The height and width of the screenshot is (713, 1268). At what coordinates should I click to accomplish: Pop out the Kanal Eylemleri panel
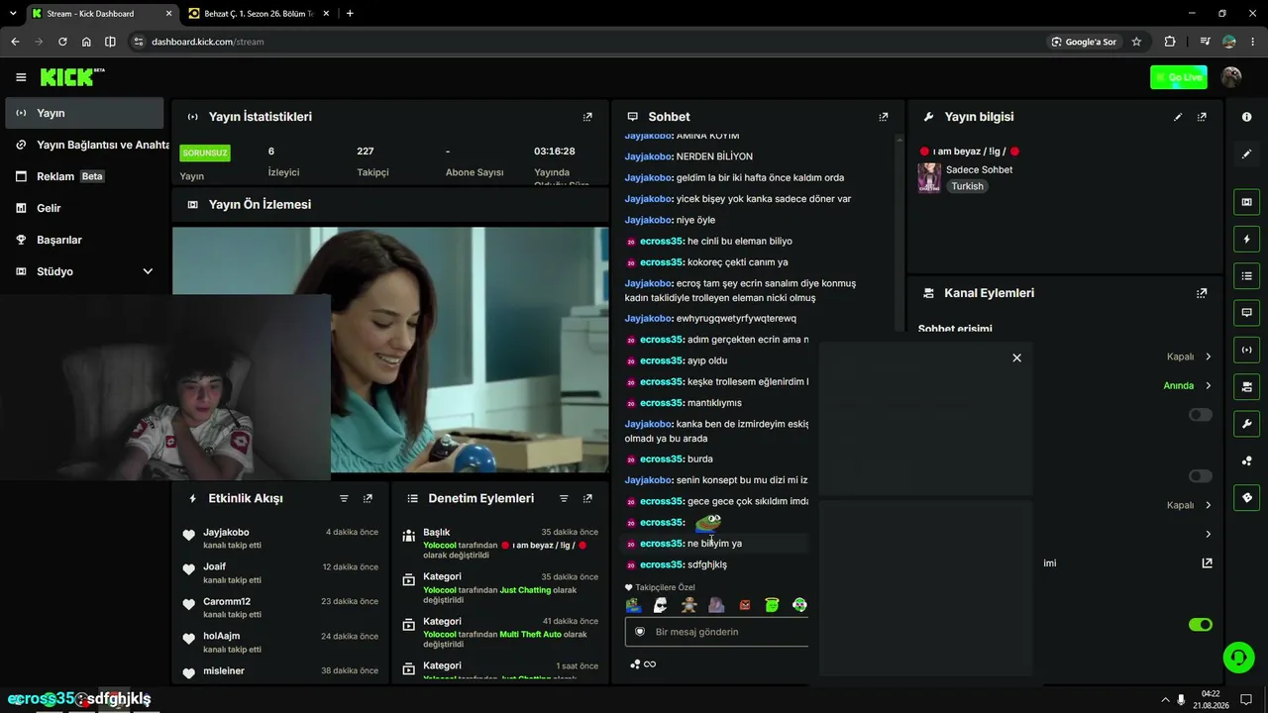[1202, 293]
